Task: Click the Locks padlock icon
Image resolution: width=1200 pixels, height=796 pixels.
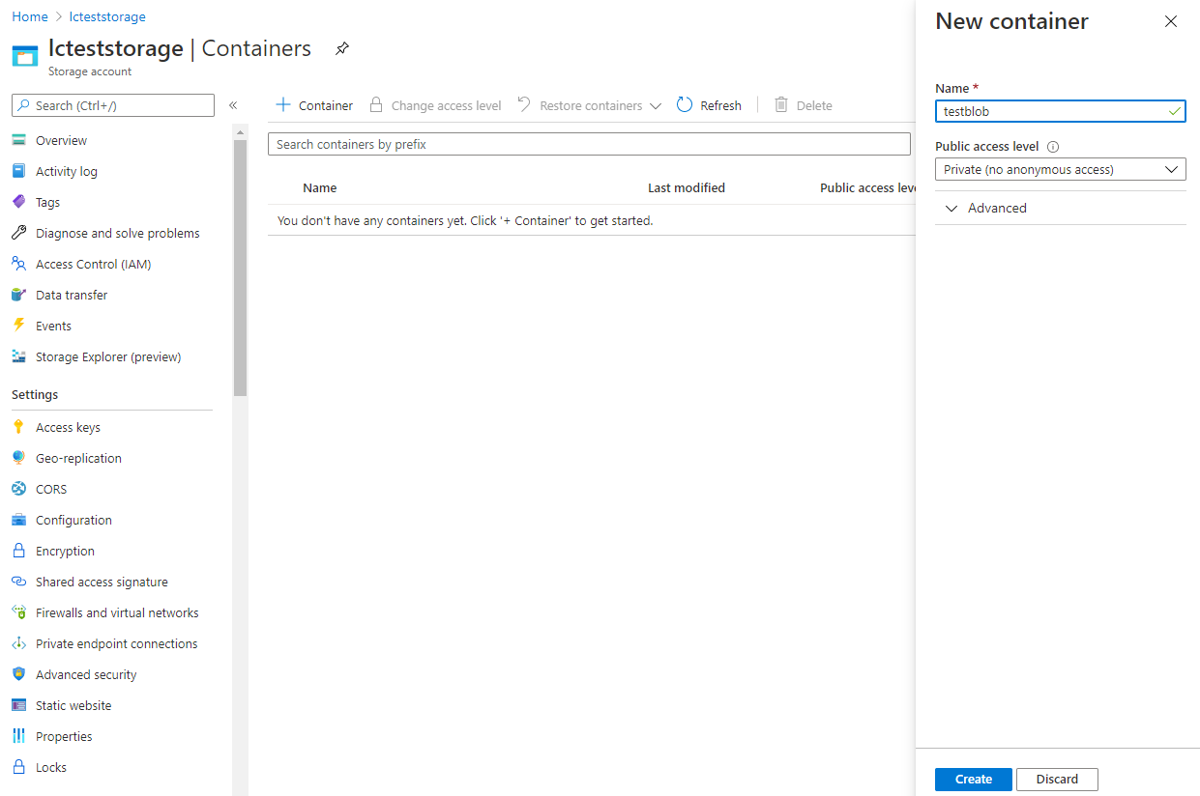Action: click(18, 767)
